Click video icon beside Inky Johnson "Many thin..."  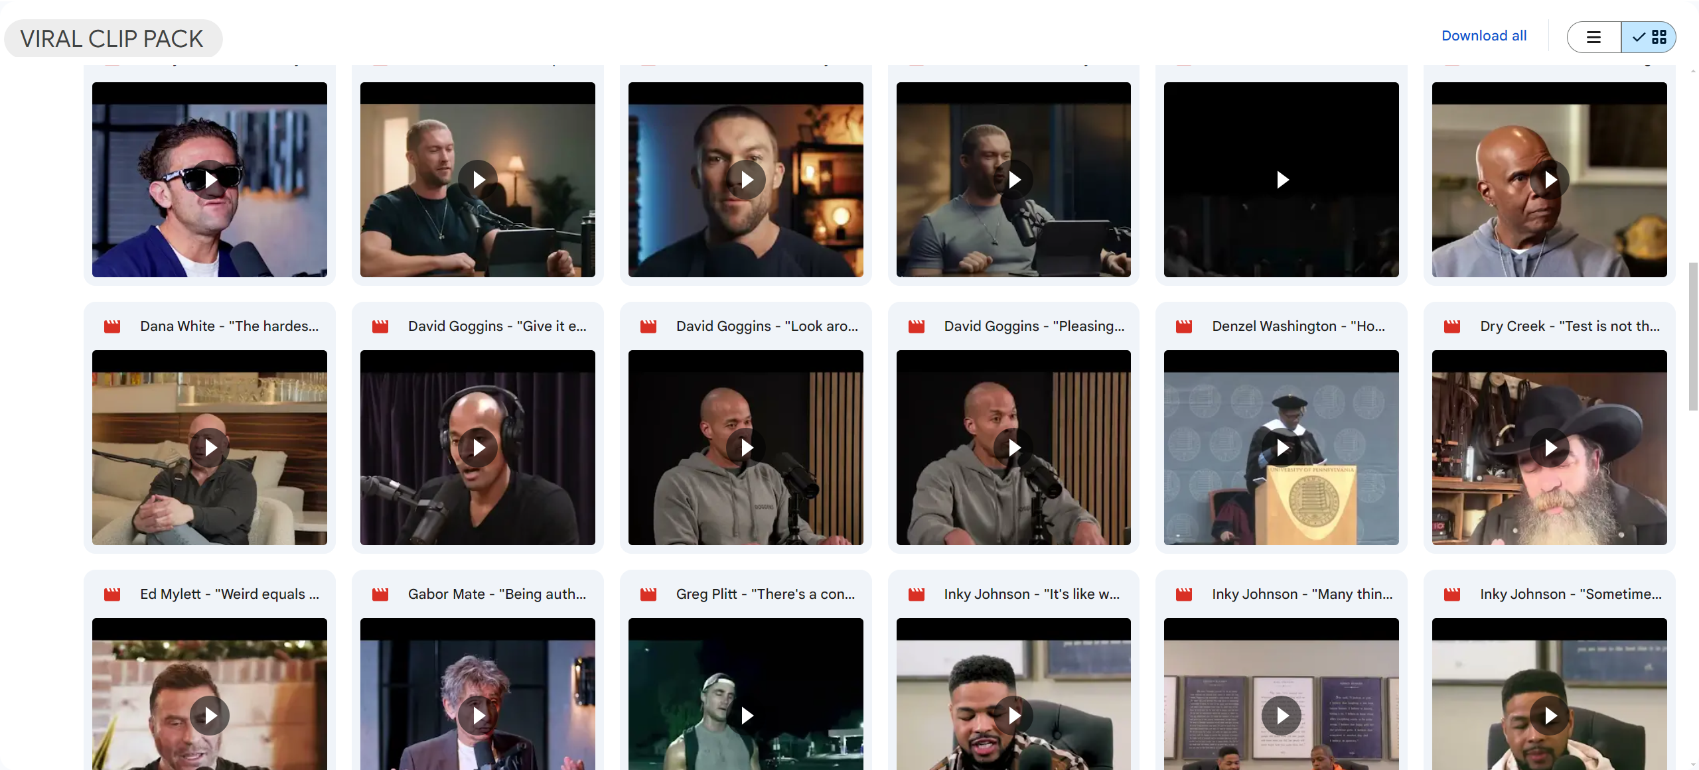click(x=1184, y=594)
